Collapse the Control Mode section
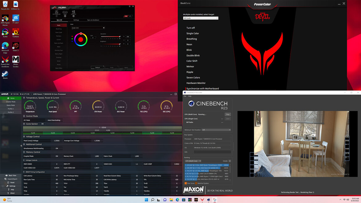 (x=24, y=116)
